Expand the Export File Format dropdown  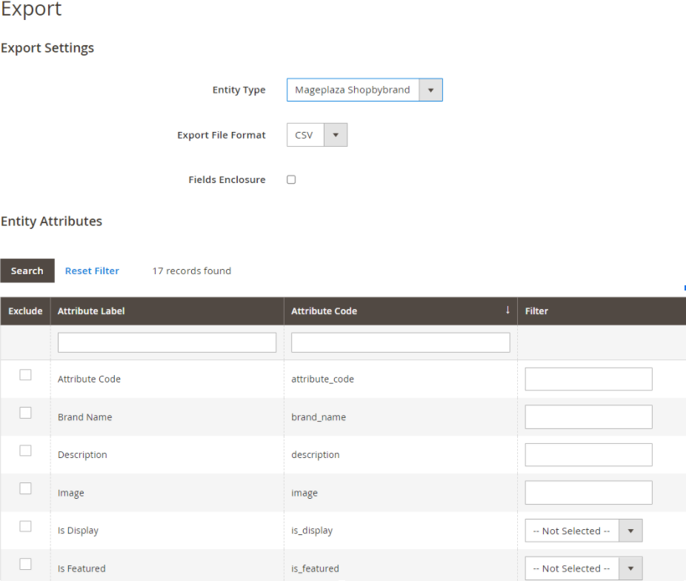316,135
